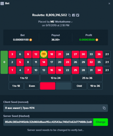This screenshot has height=136, width=113.
Task: Share bet on Facebook
Action: [x=74, y=15]
